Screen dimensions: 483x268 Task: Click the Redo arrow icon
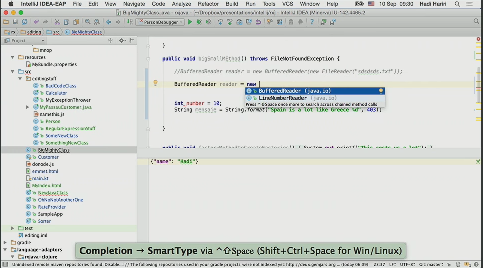point(45,22)
